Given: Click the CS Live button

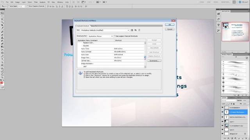Looking at the screenshot, I should 243,2.
